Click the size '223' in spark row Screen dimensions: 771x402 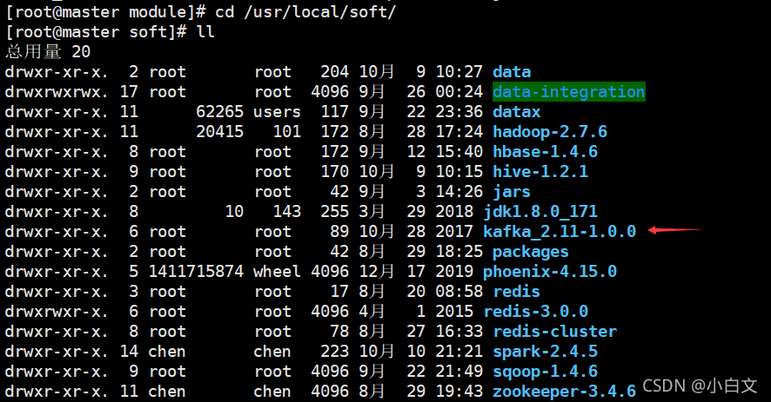coord(335,352)
